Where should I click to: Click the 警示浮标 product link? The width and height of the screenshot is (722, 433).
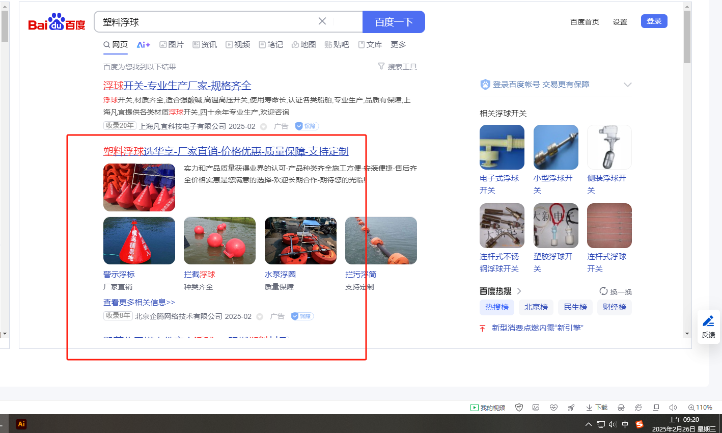pos(119,275)
